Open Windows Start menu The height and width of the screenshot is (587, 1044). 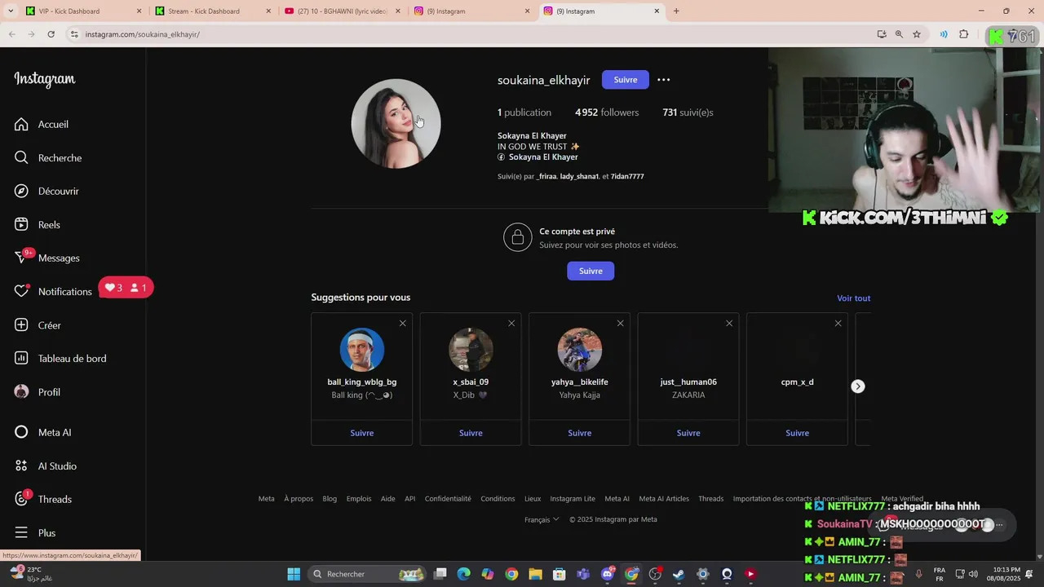pyautogui.click(x=294, y=574)
